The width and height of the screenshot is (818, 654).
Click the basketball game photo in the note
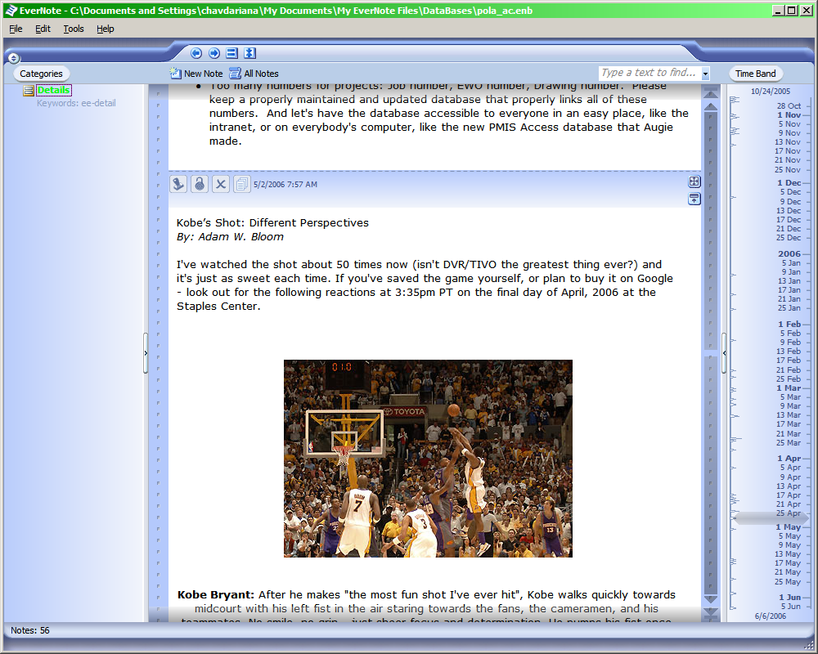[x=428, y=459]
